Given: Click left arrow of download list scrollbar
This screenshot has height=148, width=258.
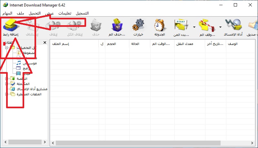Looking at the screenshot, I should [53, 143].
